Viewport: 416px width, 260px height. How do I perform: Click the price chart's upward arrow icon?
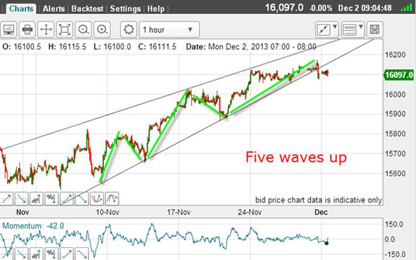(6, 198)
